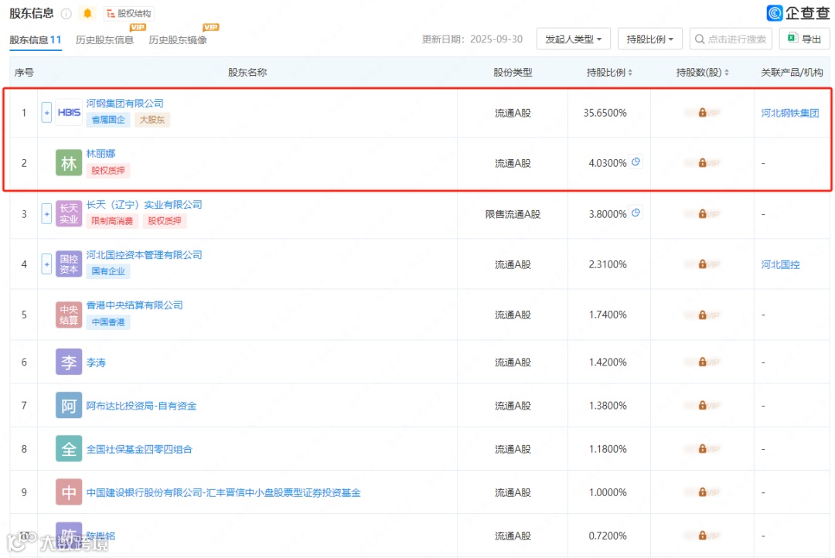Click the 点击进行搜索 search field
Image resolution: width=835 pixels, height=558 pixels.
(731, 39)
